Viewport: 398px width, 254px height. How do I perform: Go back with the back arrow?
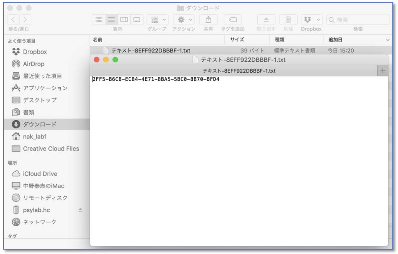tap(13, 20)
